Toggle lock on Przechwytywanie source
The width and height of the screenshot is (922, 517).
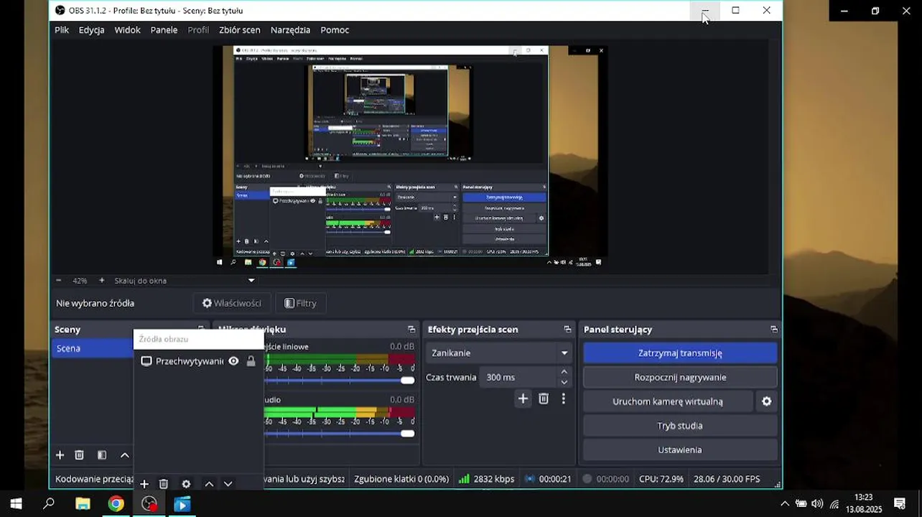pyautogui.click(x=251, y=361)
